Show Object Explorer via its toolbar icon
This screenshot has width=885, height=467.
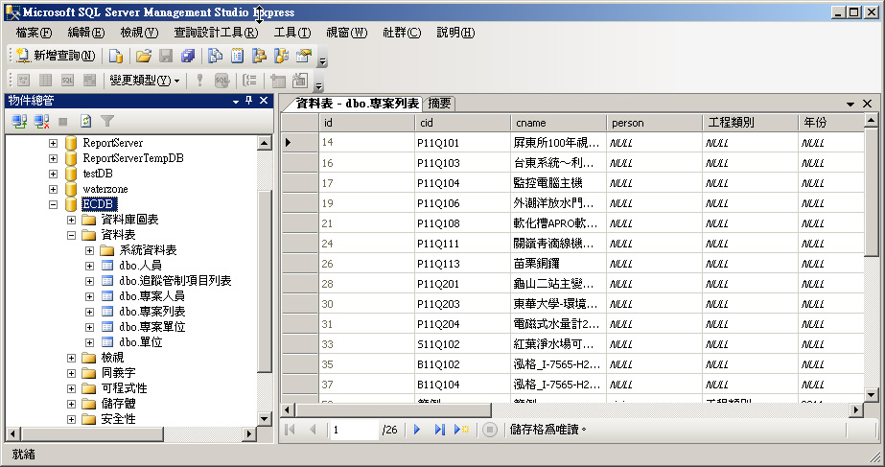click(259, 56)
